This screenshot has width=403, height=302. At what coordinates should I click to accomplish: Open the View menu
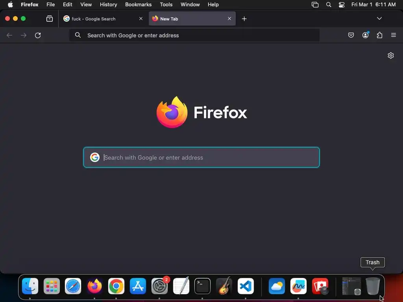(86, 4)
